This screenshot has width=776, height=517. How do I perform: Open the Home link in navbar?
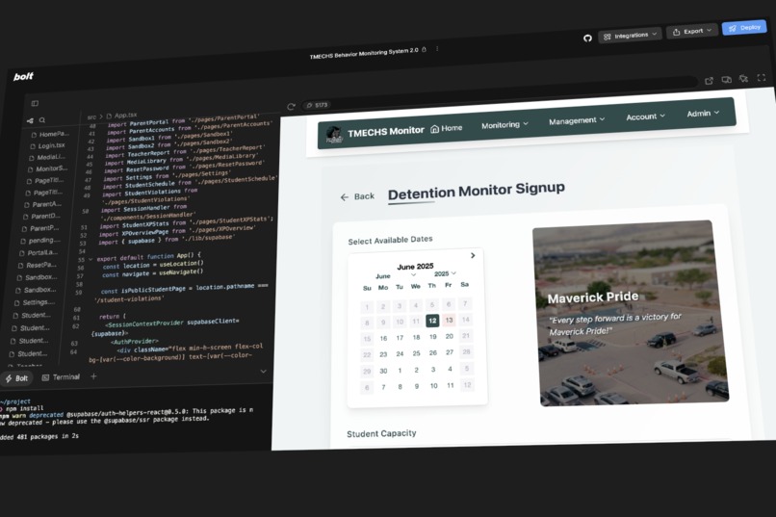(447, 128)
